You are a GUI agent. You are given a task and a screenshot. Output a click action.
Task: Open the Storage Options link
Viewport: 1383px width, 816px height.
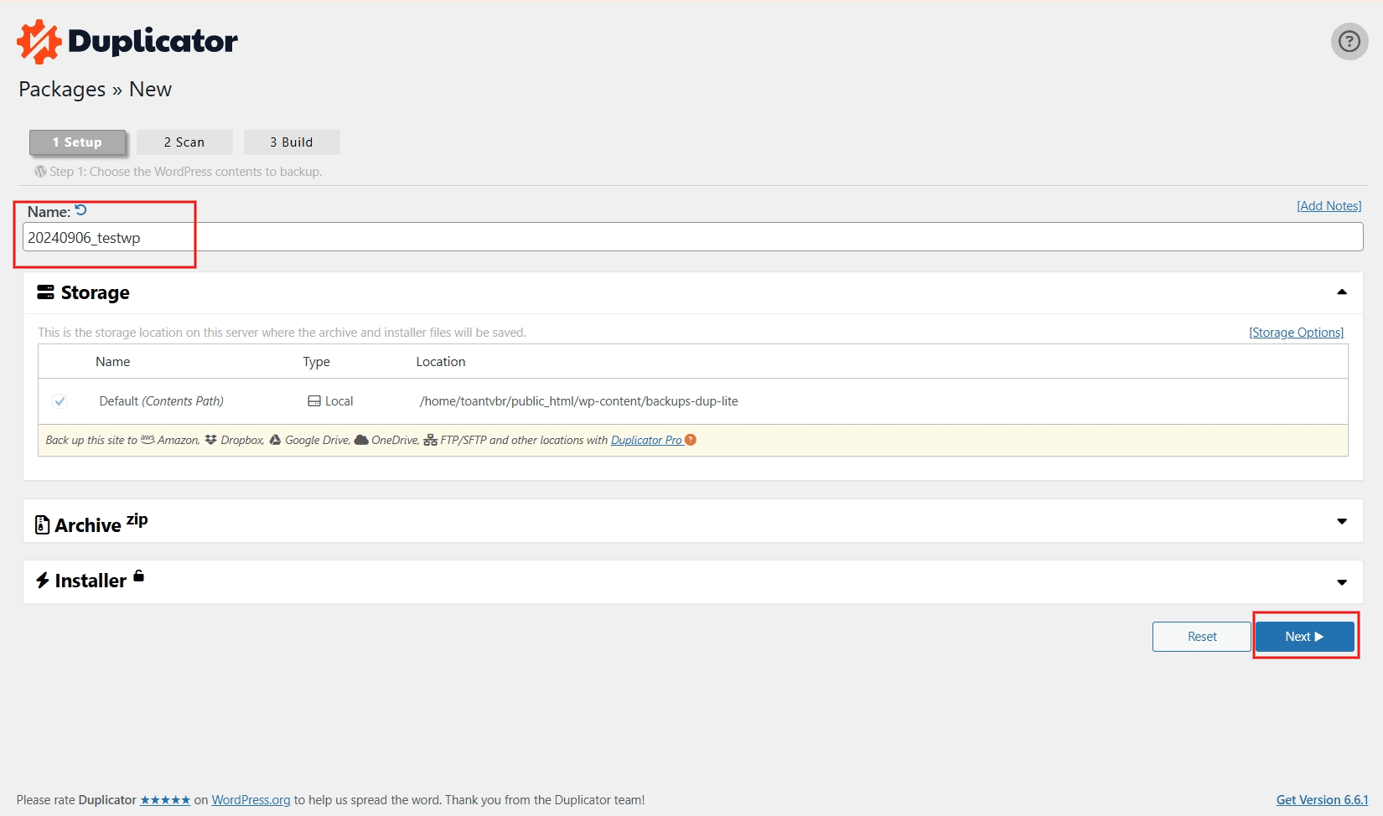click(x=1296, y=333)
